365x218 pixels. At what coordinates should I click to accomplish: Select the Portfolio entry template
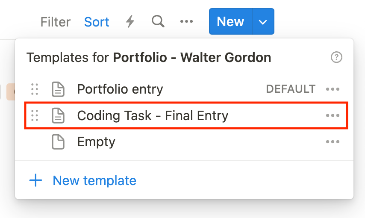coord(120,89)
